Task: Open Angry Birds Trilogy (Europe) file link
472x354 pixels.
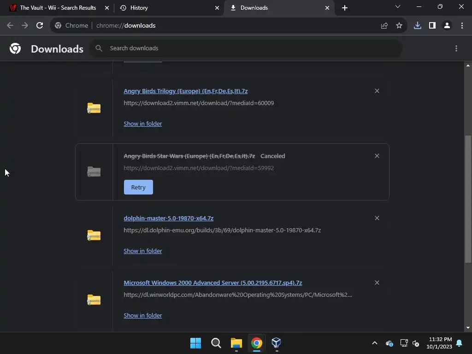Action: point(186,91)
